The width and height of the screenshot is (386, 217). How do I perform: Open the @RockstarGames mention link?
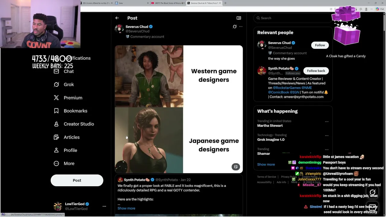[287, 88]
